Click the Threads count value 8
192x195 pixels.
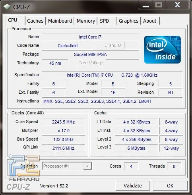click(174, 166)
